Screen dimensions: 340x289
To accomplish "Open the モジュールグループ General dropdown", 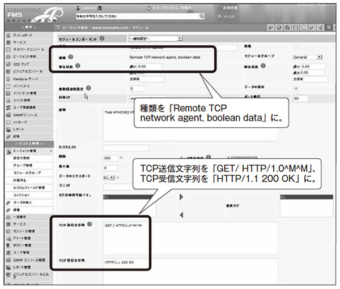I will [307, 57].
